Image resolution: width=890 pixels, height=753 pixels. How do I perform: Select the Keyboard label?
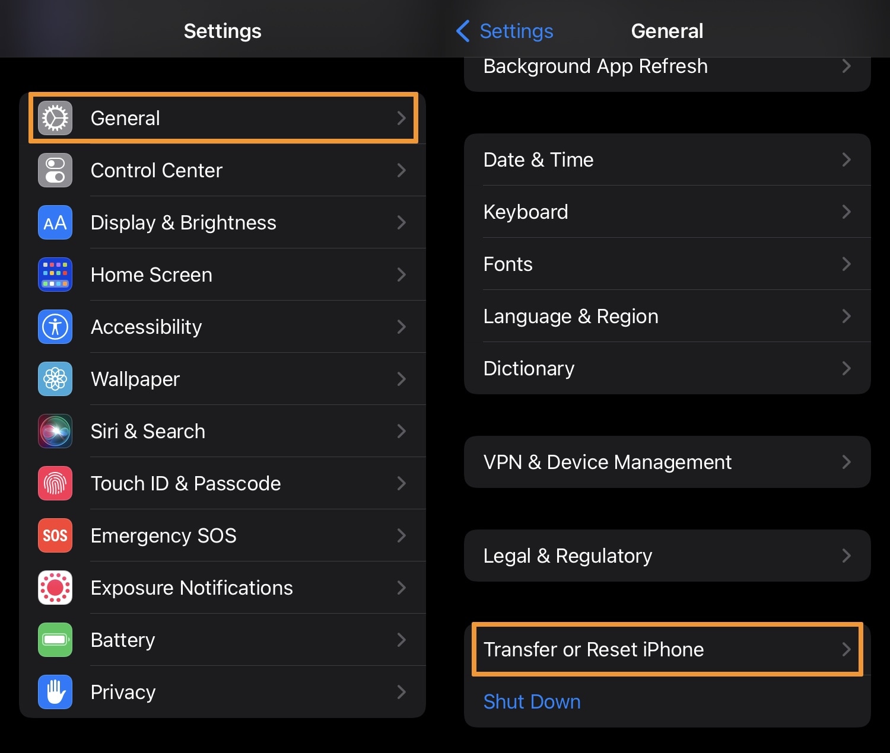[526, 212]
